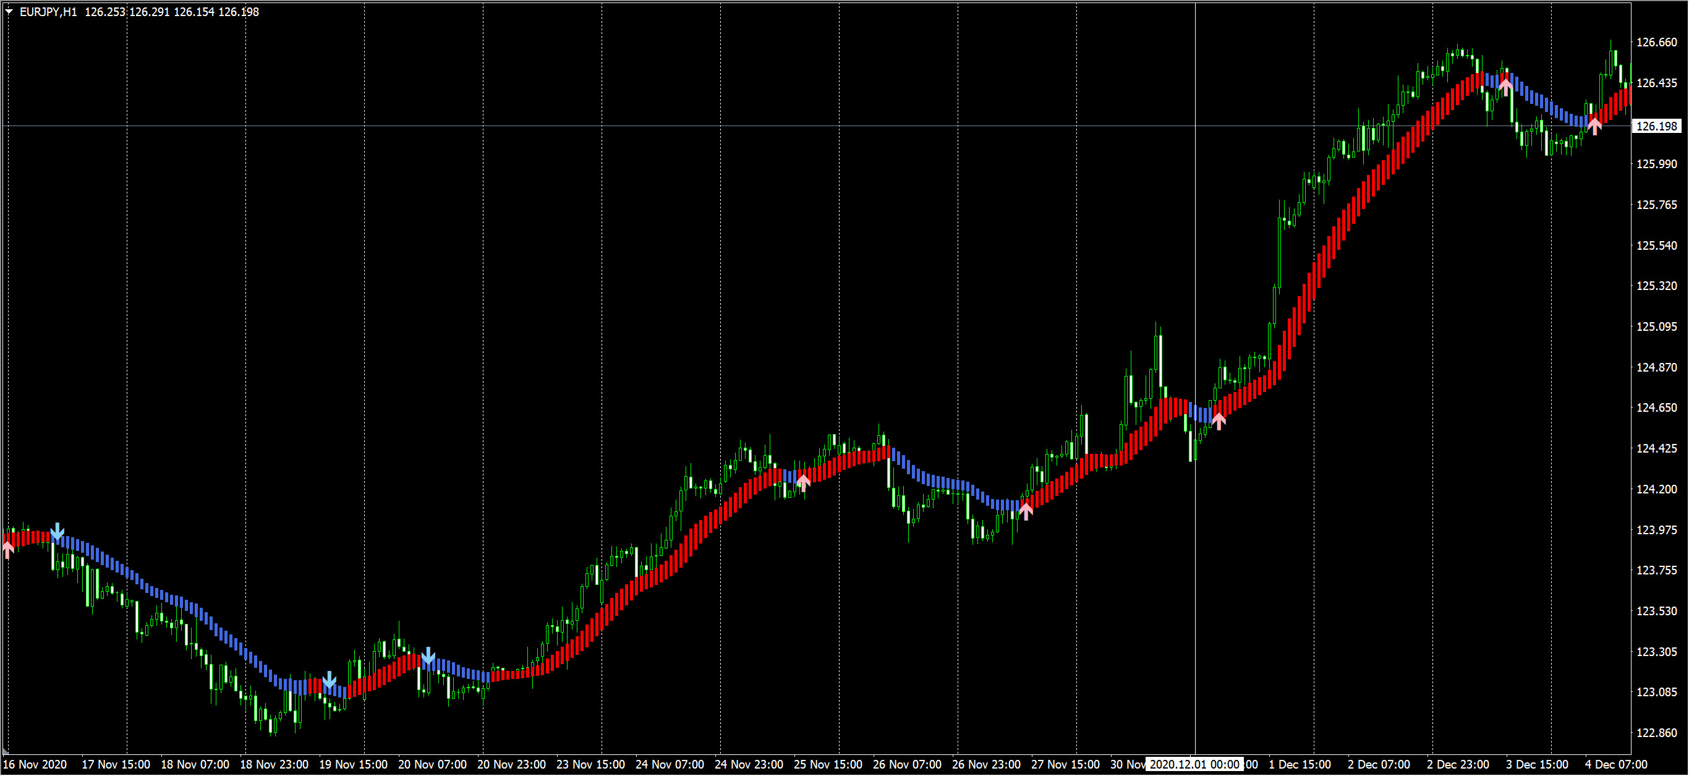Click the 24 Nov 07:00 time axis label
Viewport: 1689px width, 776px height.
(670, 765)
